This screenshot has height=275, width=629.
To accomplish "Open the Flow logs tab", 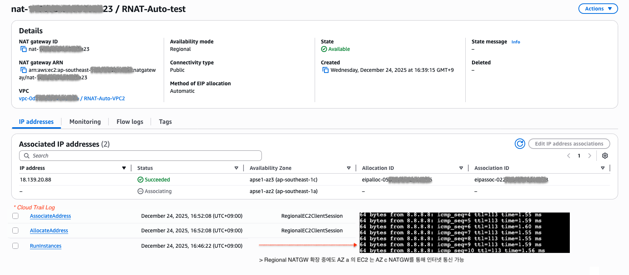I will [130, 122].
